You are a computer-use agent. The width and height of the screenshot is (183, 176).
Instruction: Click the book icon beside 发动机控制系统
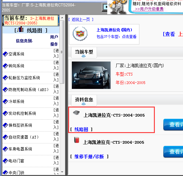click(x=5, y=113)
